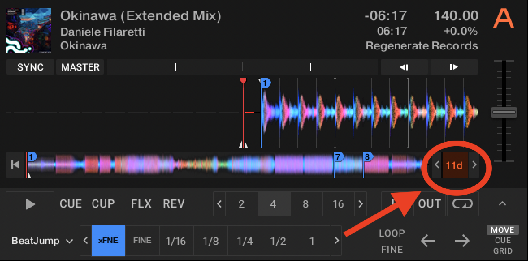The image size is (528, 261).
Task: Select the GRID panel tab
Action: point(502,251)
